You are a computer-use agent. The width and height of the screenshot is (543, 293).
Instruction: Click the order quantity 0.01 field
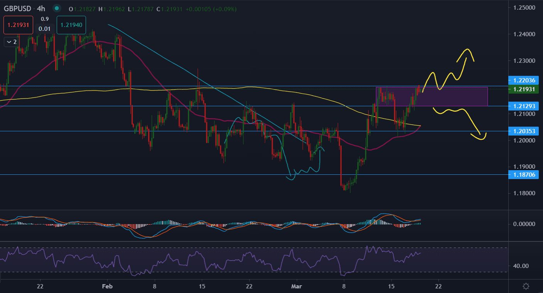[45, 28]
